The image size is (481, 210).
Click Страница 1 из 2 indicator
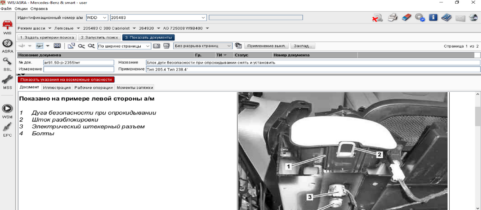tap(461, 46)
